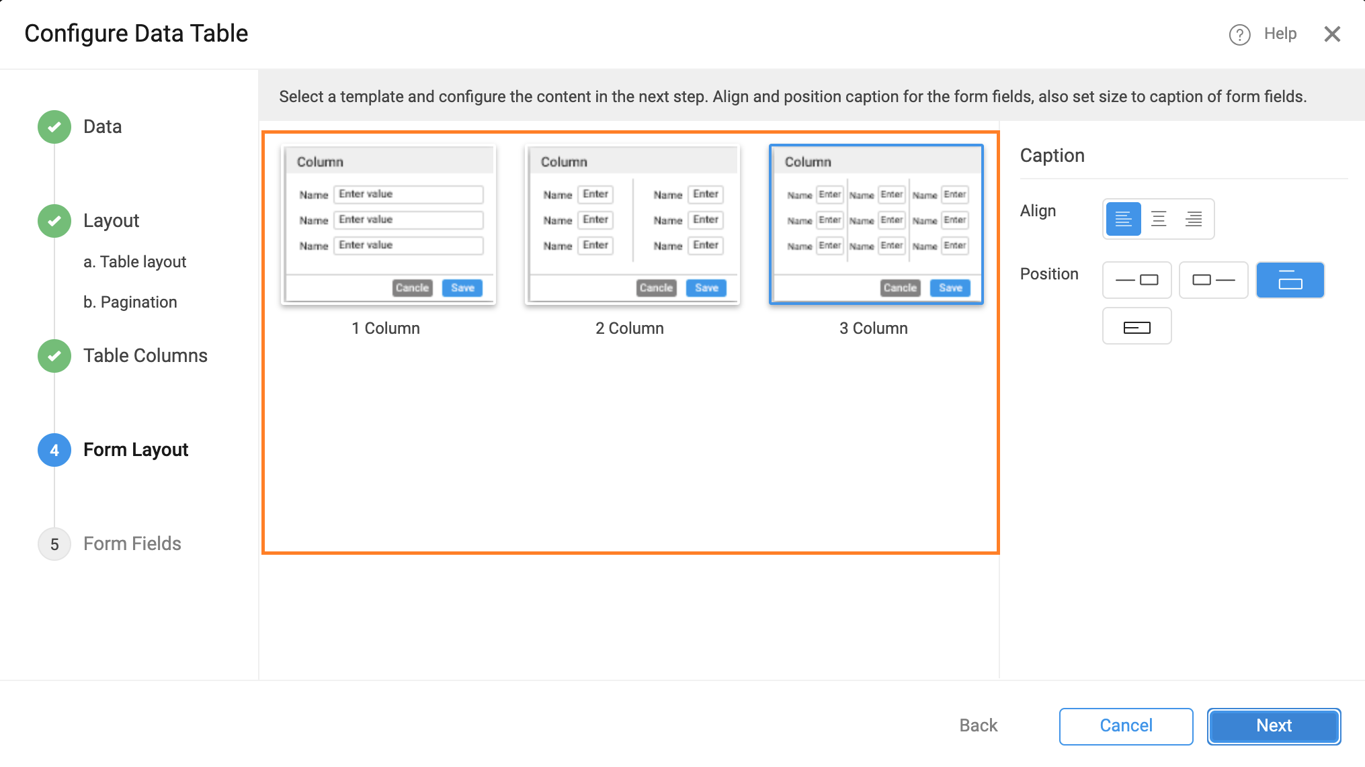1365x767 pixels.
Task: Open the Pagination sub-step
Action: pyautogui.click(x=130, y=302)
